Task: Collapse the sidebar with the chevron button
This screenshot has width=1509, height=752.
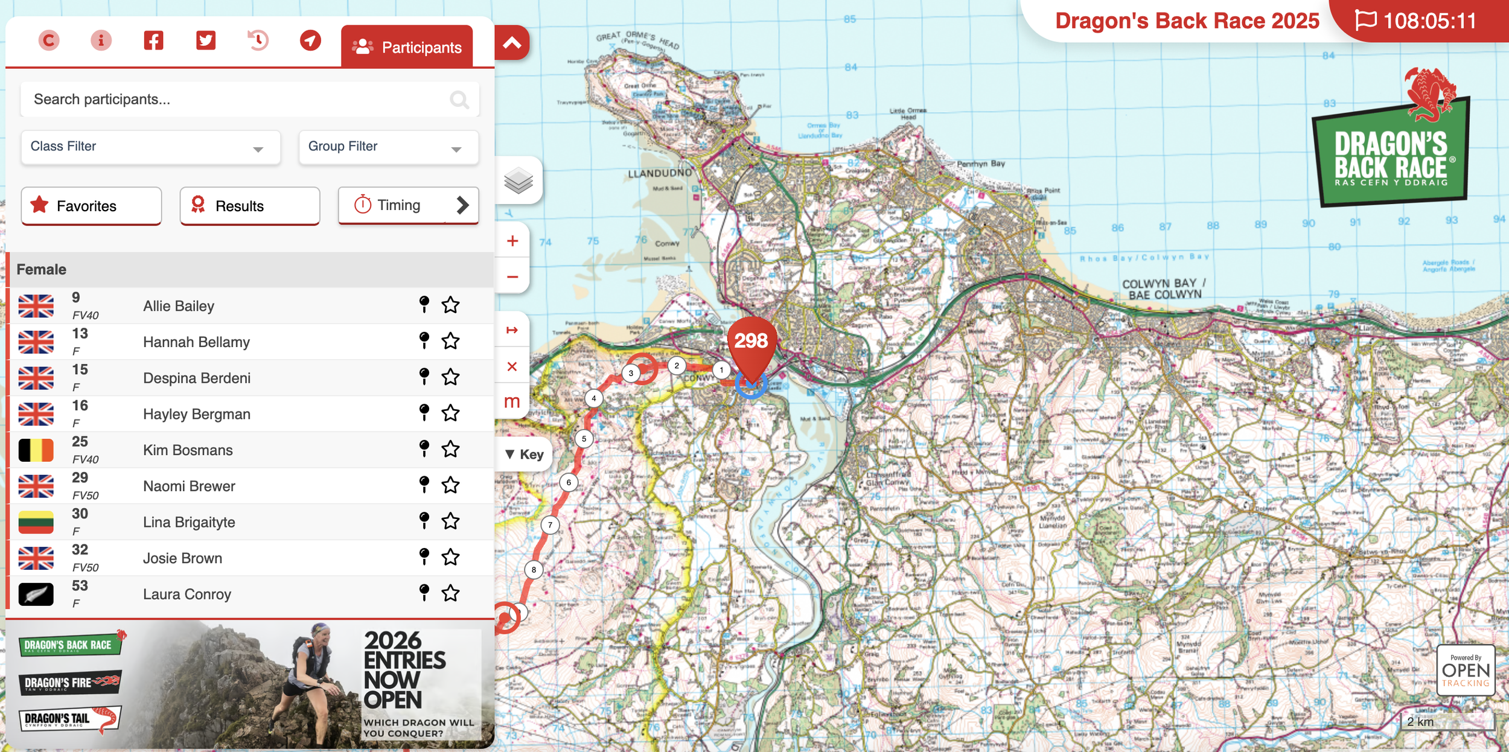Action: point(512,42)
